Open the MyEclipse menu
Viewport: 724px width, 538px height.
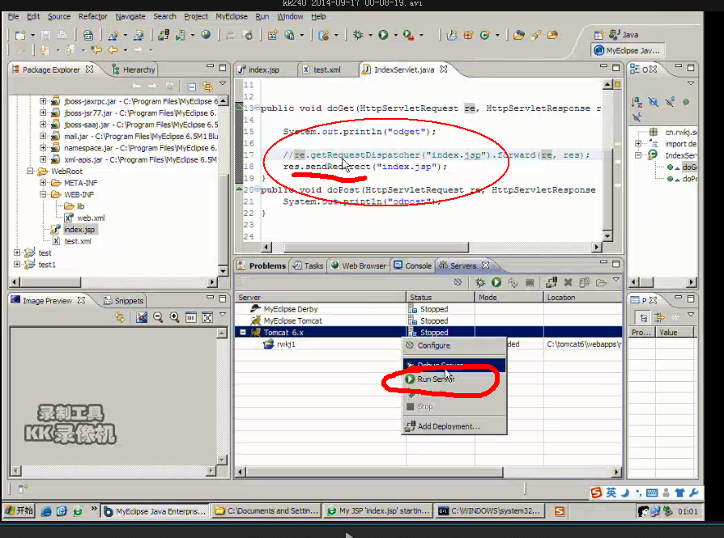[x=232, y=17]
